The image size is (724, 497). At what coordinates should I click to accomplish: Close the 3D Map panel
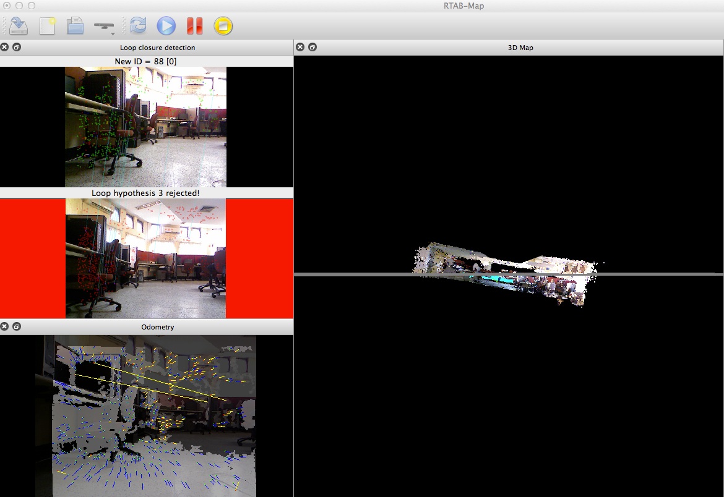point(300,47)
